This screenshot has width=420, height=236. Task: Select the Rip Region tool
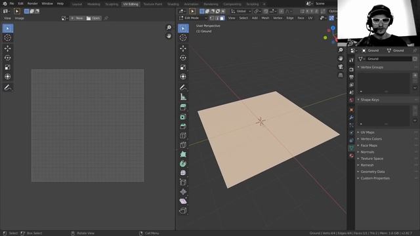click(x=183, y=210)
